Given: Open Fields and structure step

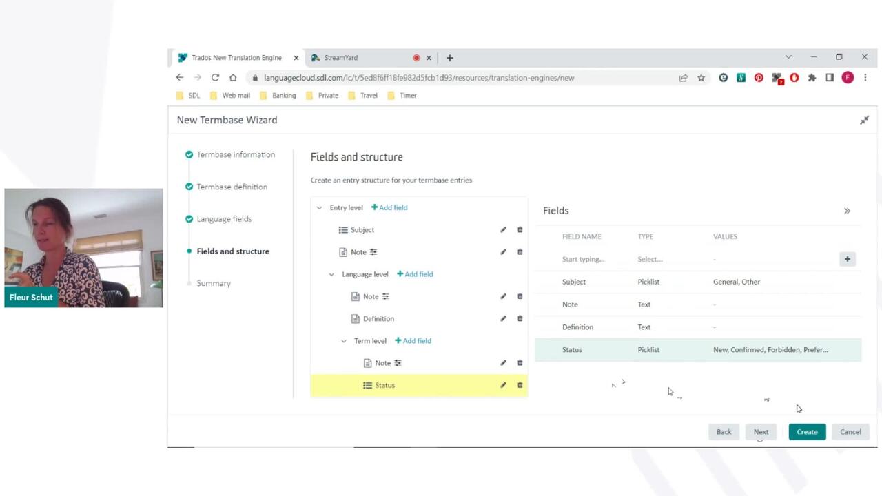Looking at the screenshot, I should [233, 251].
